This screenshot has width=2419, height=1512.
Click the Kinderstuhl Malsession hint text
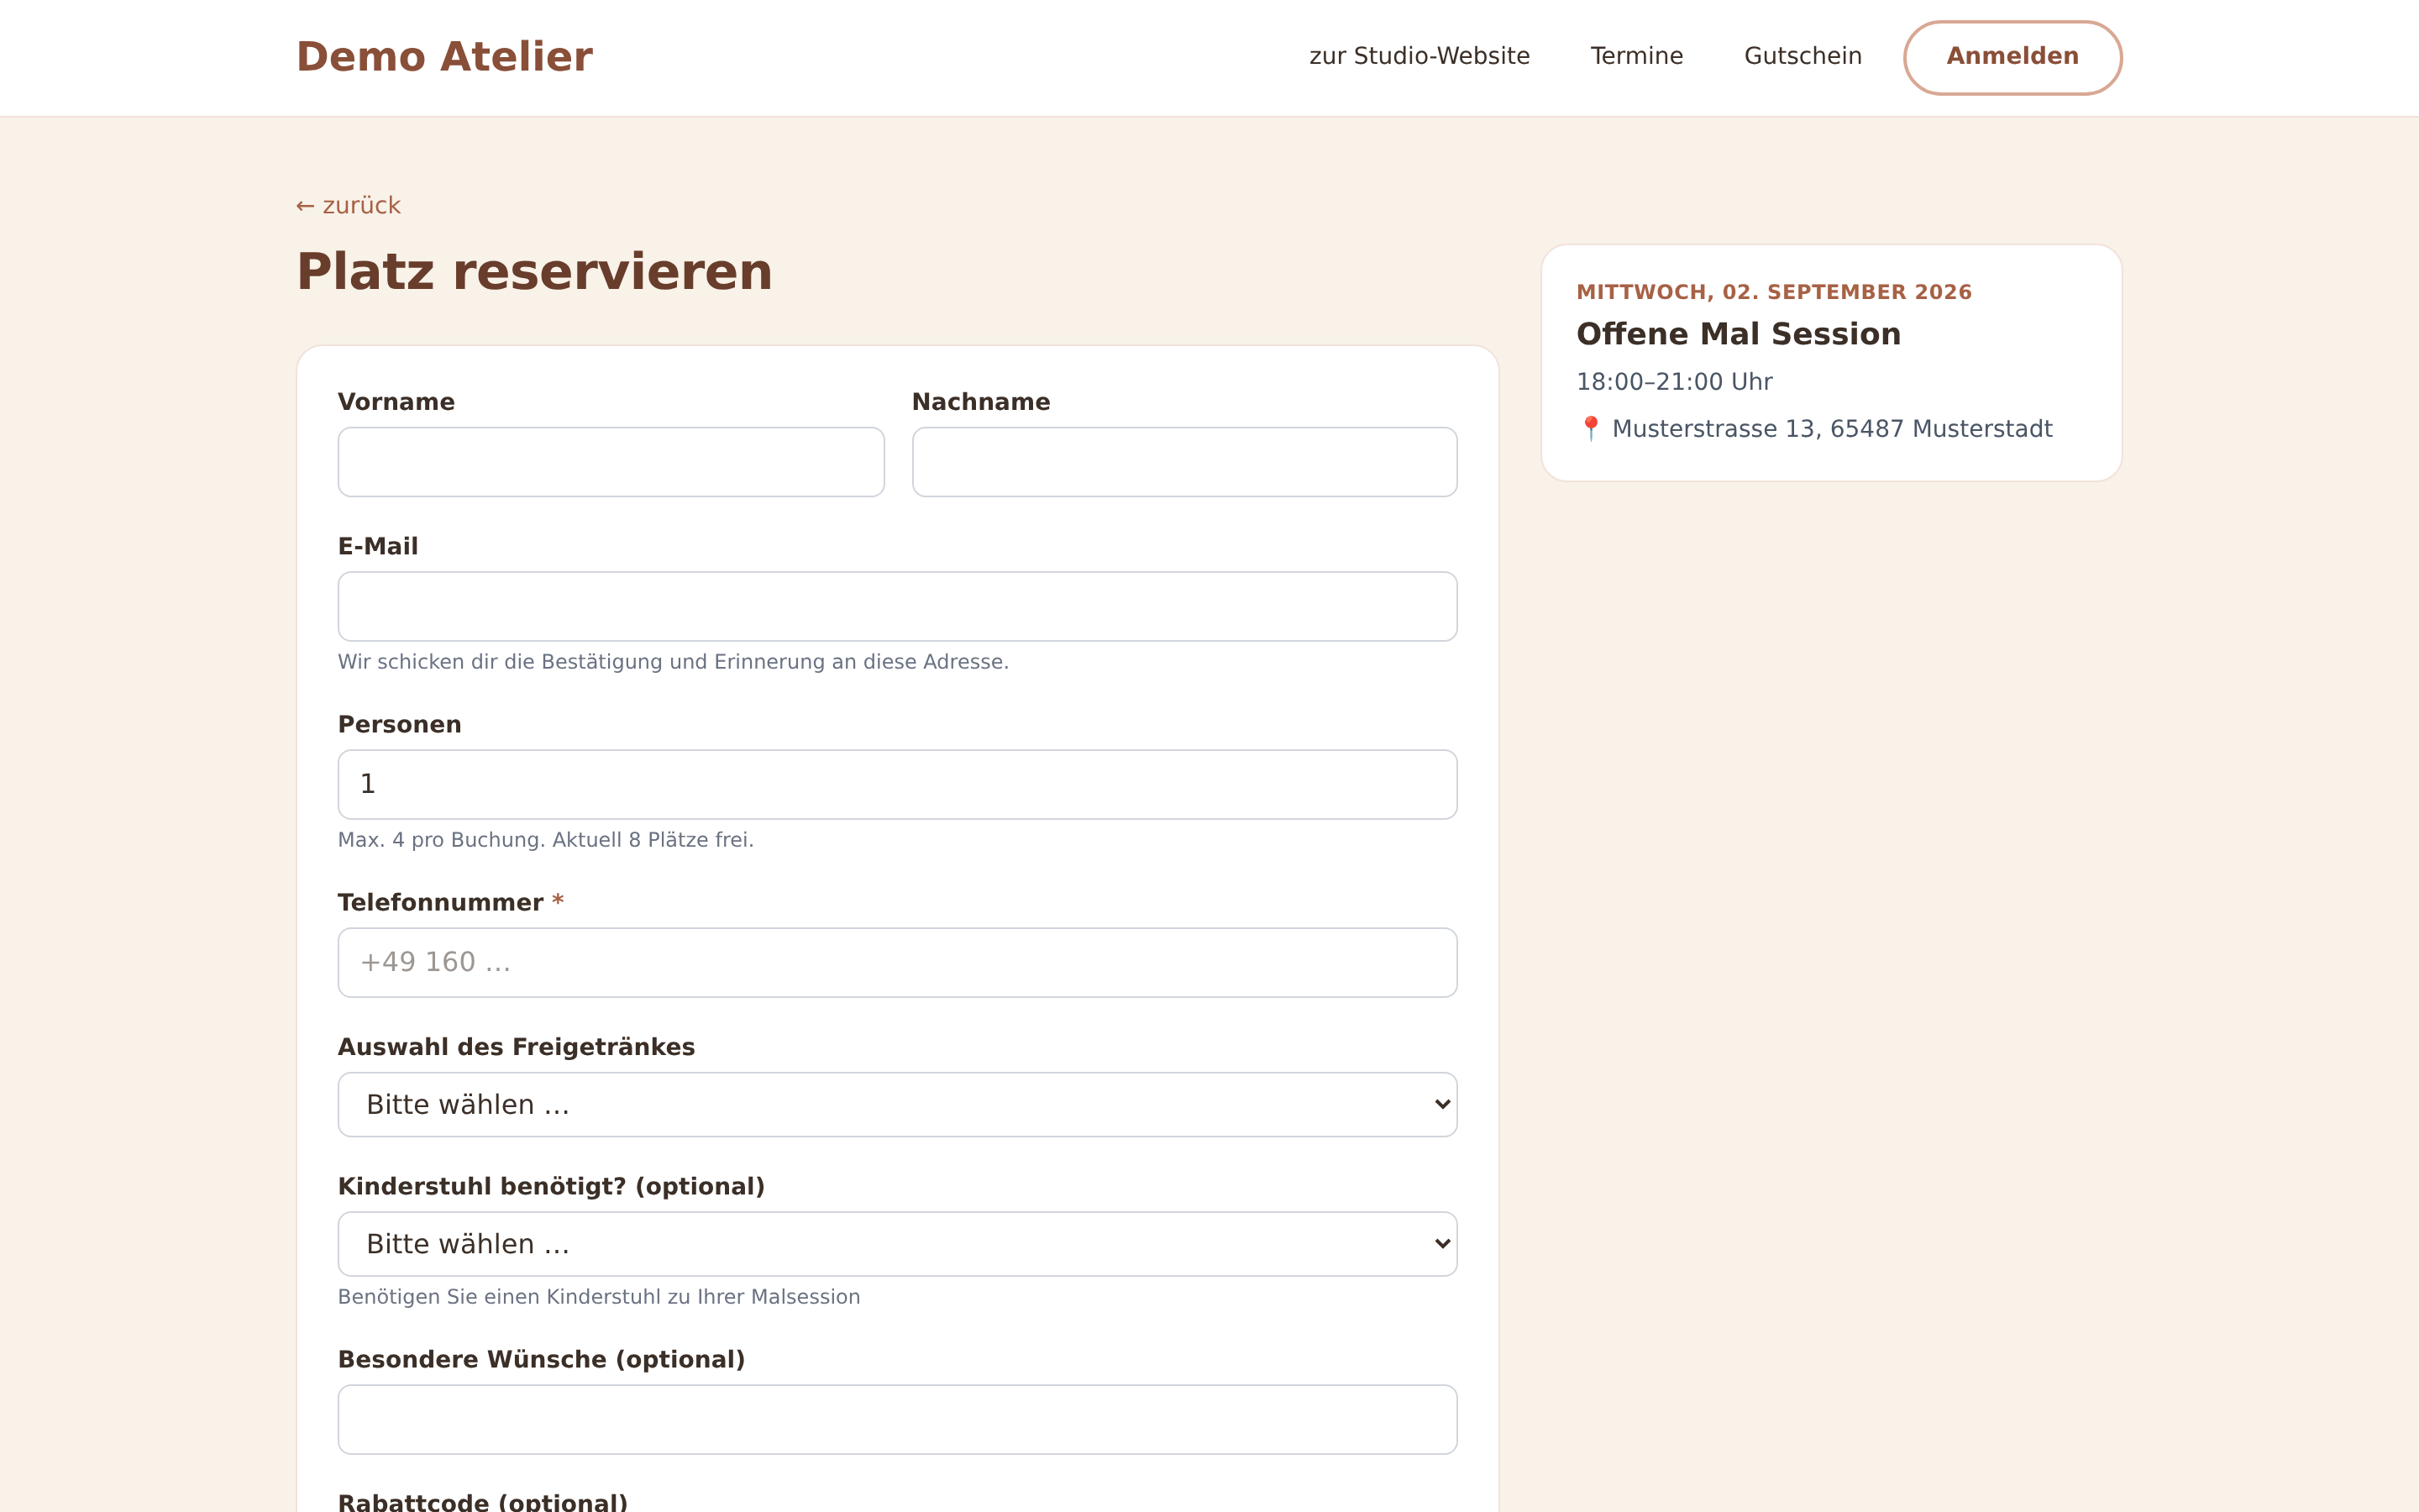point(599,1297)
